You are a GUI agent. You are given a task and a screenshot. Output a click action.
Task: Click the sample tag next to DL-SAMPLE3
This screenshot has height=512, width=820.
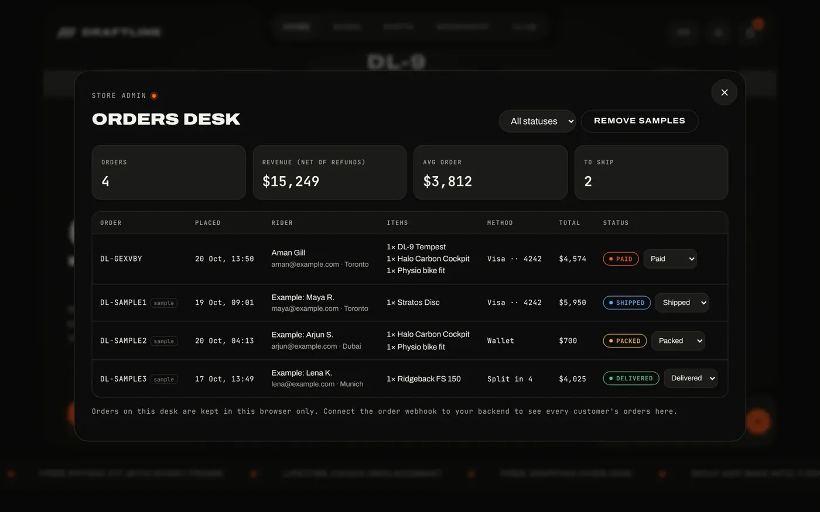[x=164, y=379]
